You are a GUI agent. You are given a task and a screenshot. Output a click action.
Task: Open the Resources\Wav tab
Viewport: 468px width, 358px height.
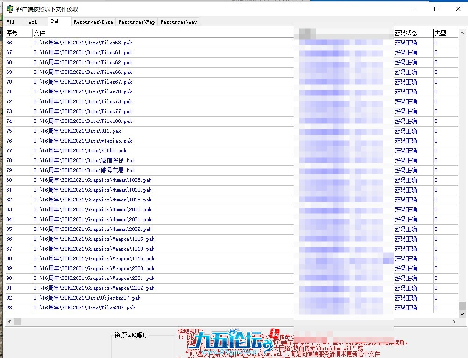(x=178, y=22)
